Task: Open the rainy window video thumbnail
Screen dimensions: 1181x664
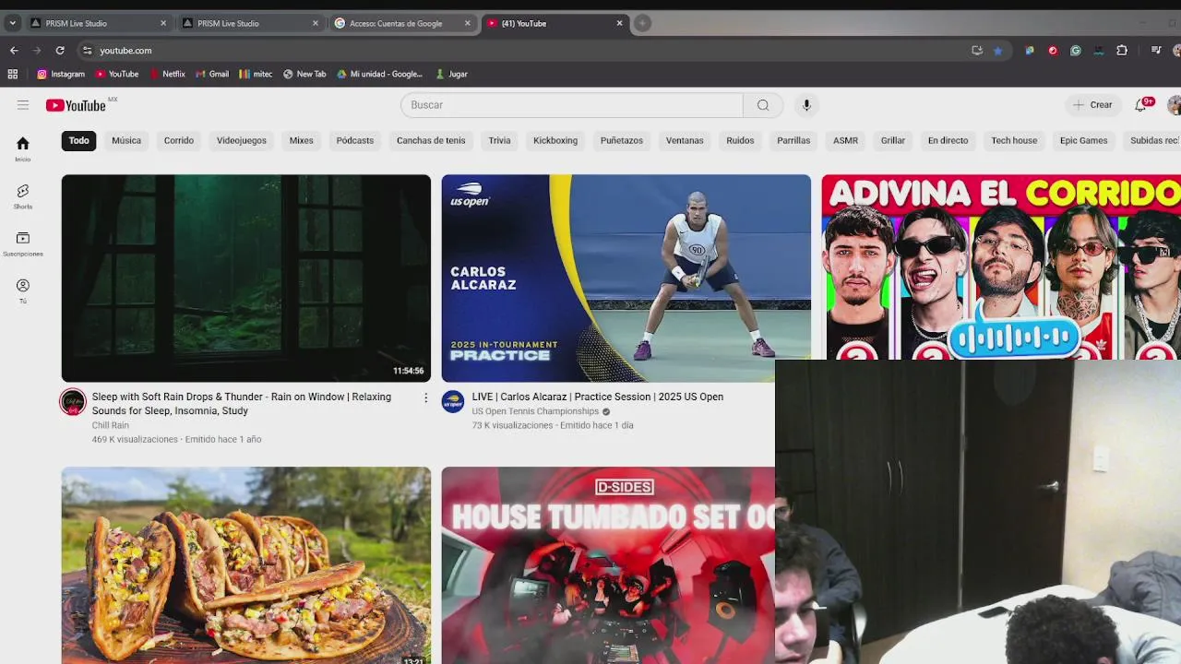Action: 246,279
